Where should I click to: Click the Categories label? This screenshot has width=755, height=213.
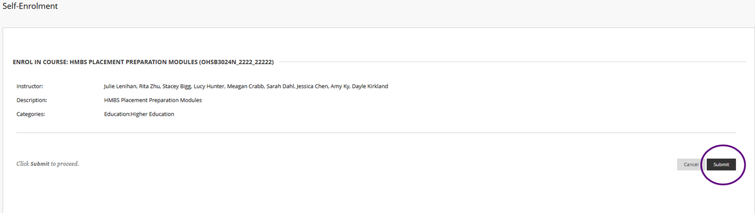(x=31, y=114)
